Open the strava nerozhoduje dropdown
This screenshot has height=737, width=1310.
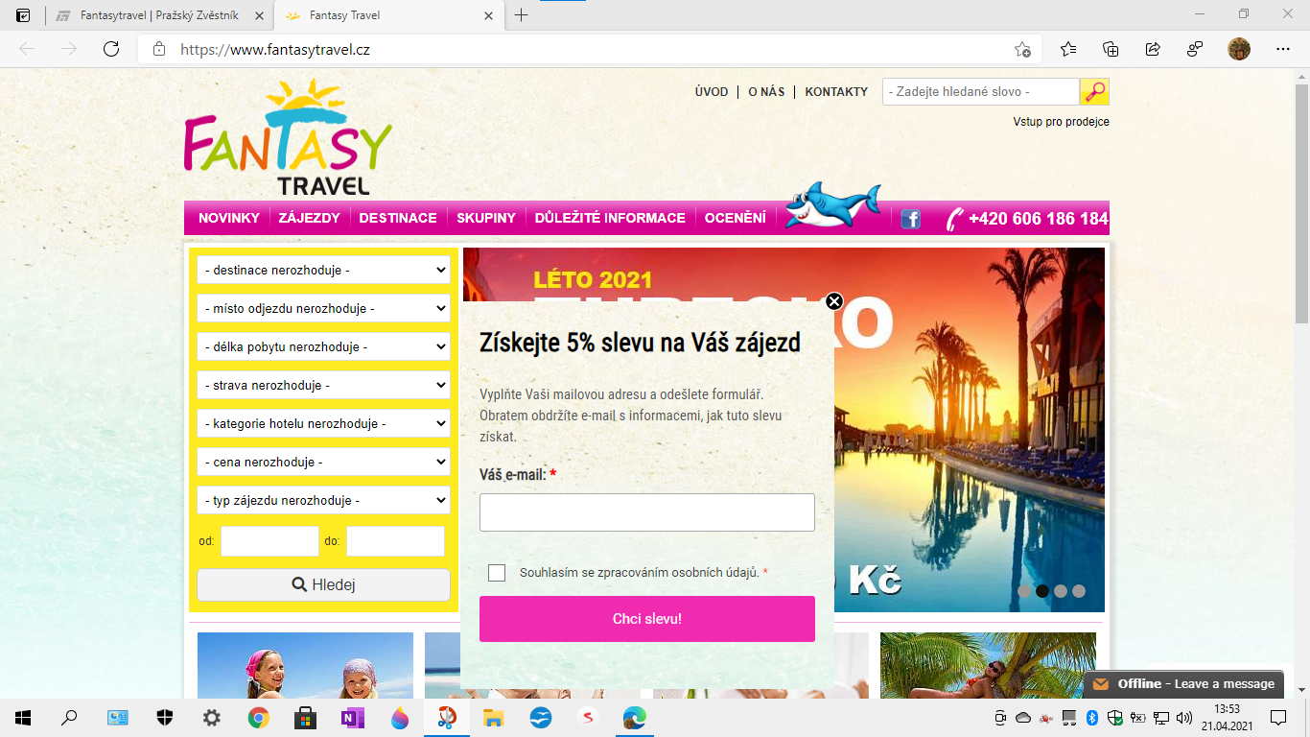click(x=323, y=386)
